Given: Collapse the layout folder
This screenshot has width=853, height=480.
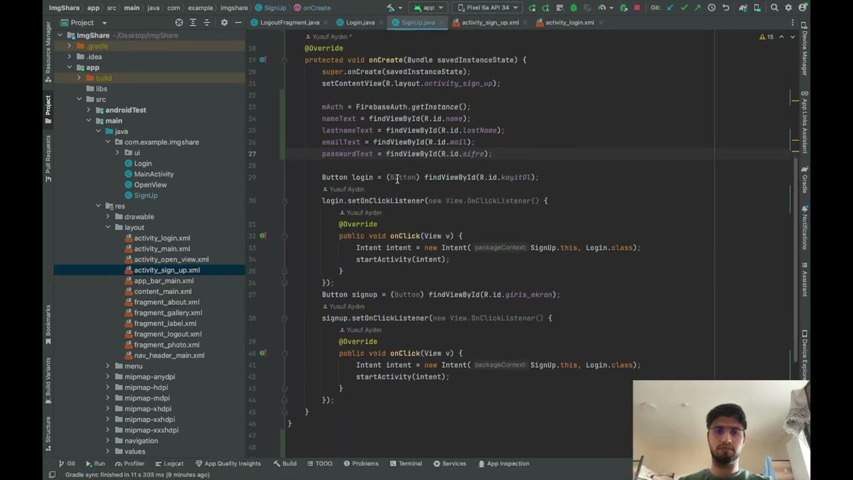Looking at the screenshot, I should coord(108,227).
